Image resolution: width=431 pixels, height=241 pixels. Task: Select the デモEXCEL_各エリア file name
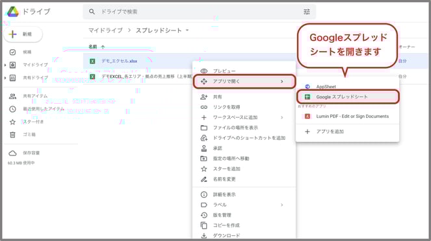[x=147, y=76]
